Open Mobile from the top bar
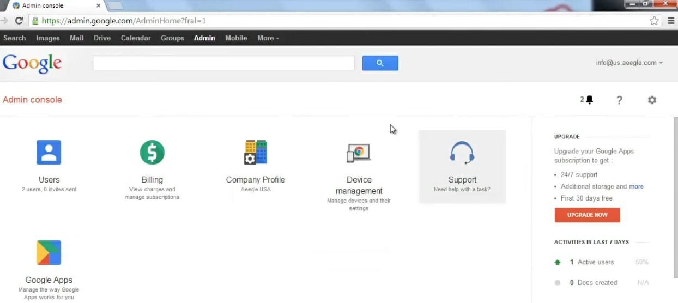Viewport: 678px width, 303px height. click(x=236, y=38)
